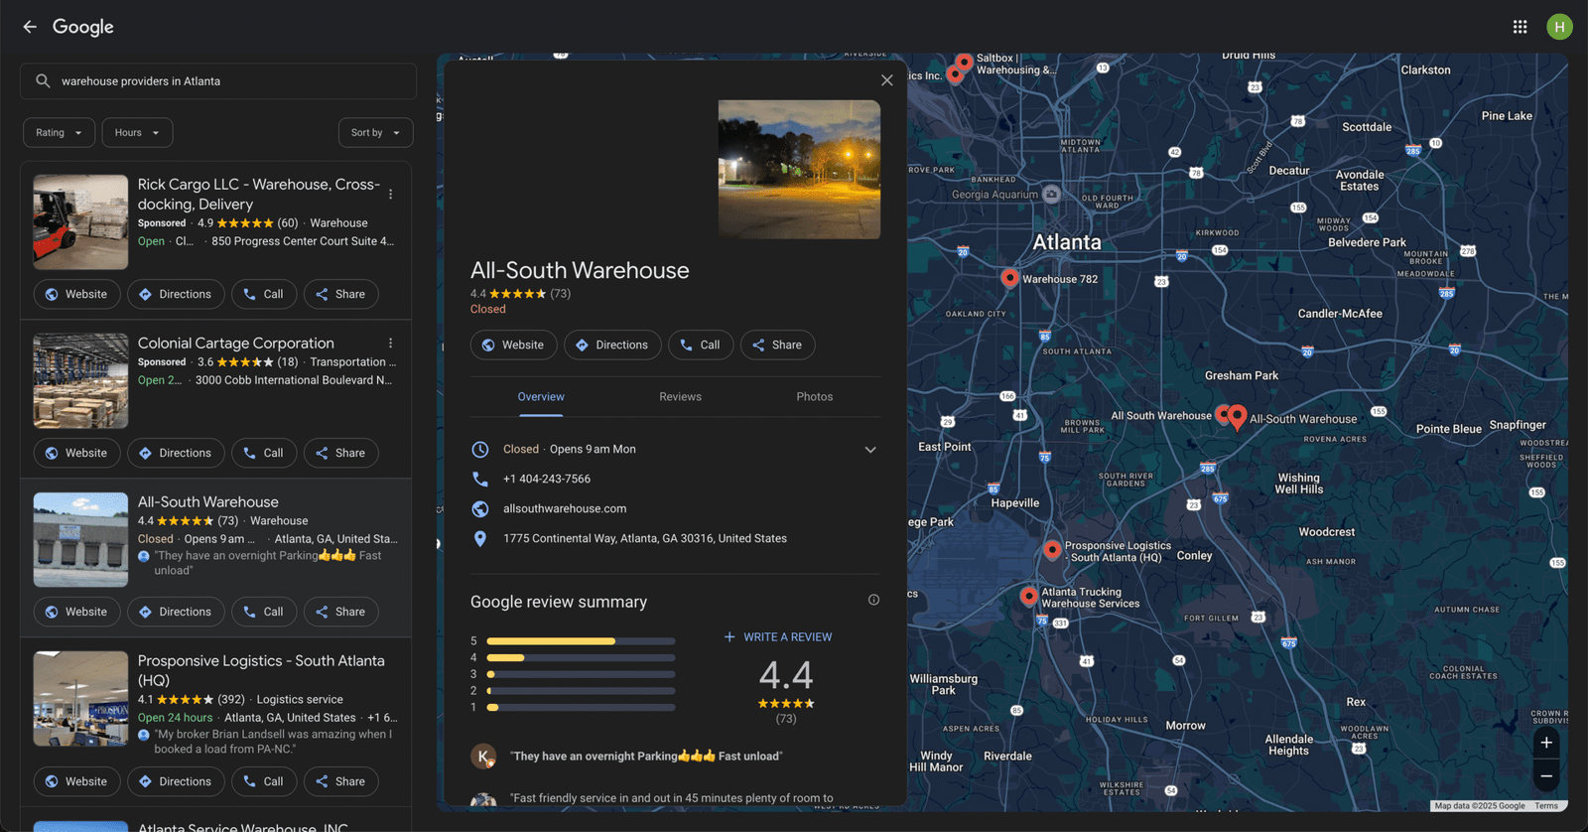Open Prosponsive Logistics listing title

click(x=261, y=671)
